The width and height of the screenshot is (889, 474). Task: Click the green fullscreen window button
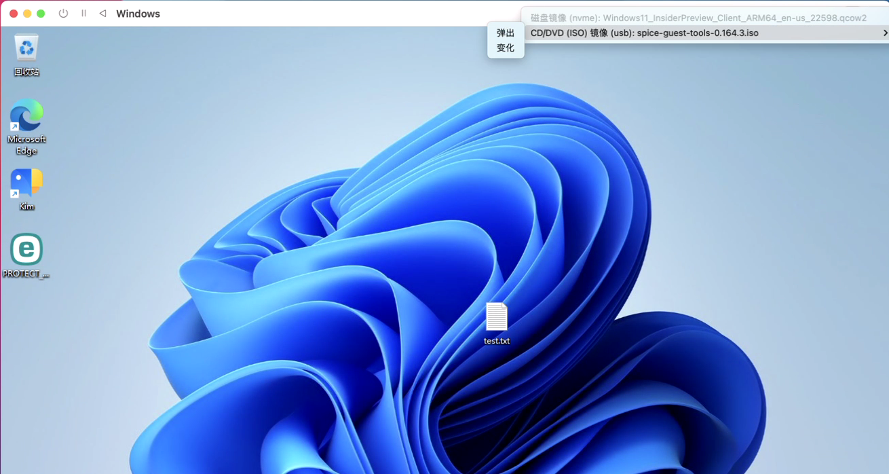tap(41, 14)
